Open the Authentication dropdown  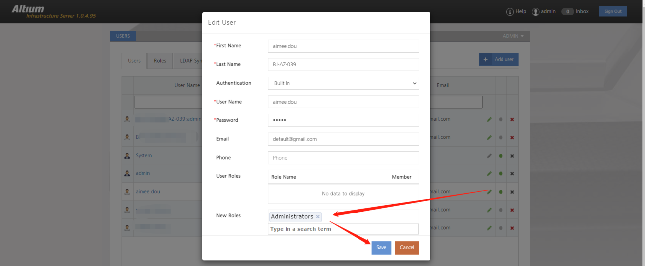[x=343, y=83]
